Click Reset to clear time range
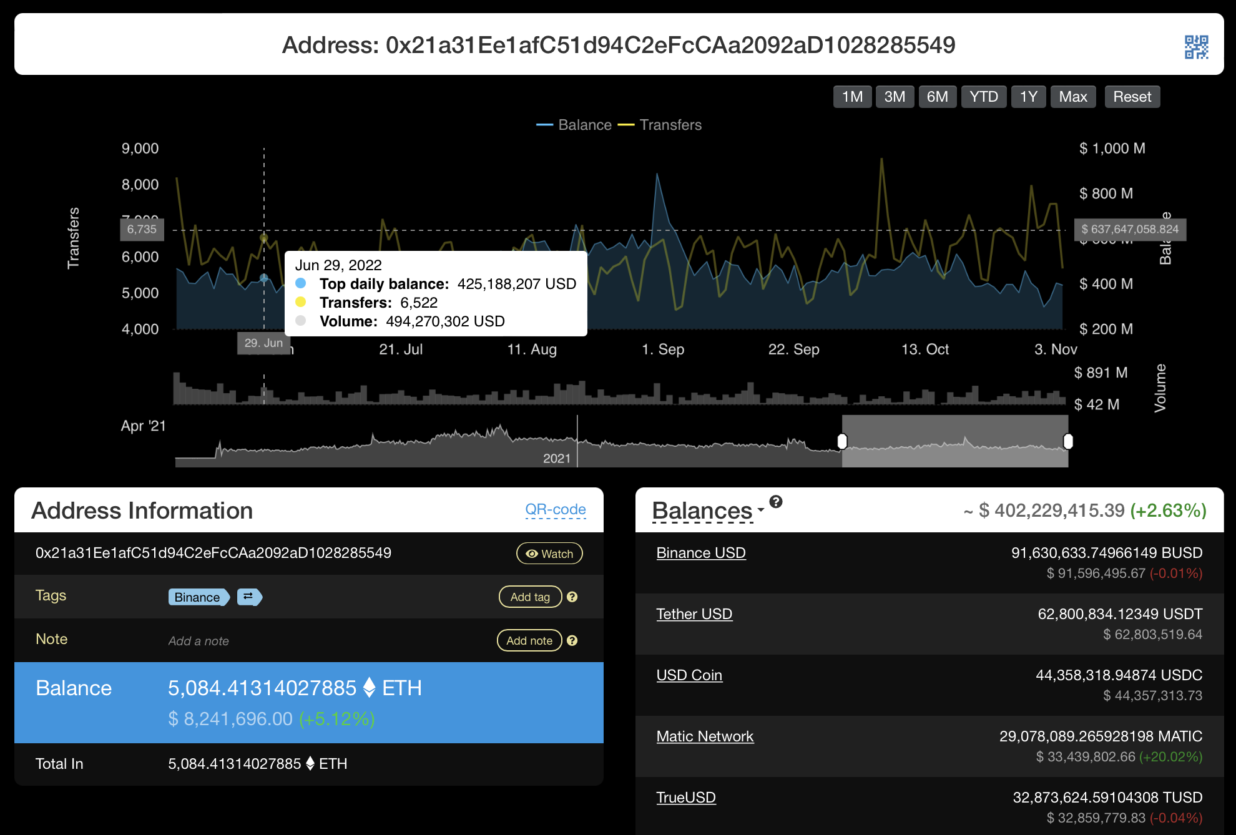1236x835 pixels. pyautogui.click(x=1134, y=96)
